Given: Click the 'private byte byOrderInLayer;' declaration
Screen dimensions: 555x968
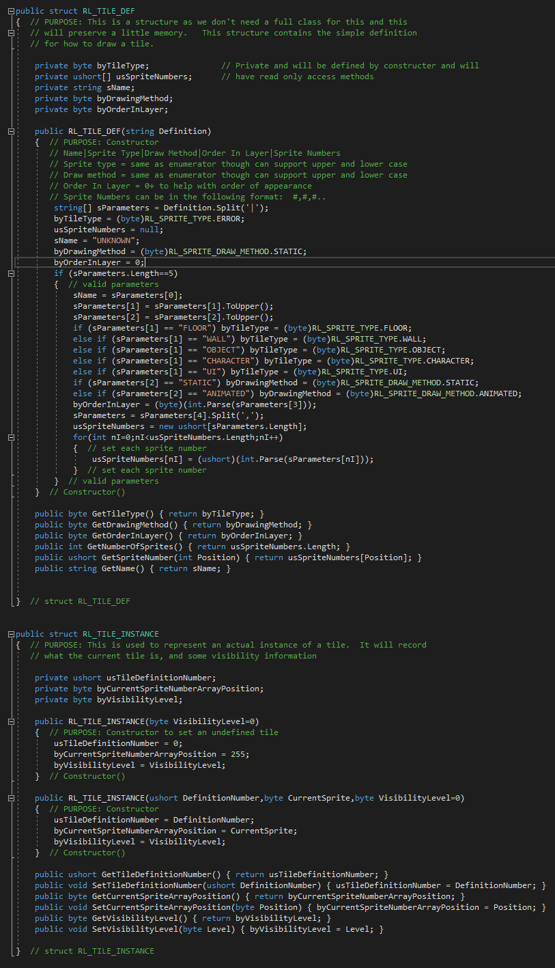Looking at the screenshot, I should [x=101, y=109].
